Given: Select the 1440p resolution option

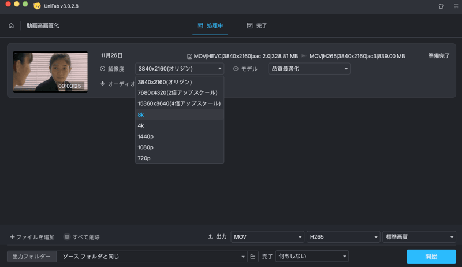Looking at the screenshot, I should pyautogui.click(x=180, y=136).
